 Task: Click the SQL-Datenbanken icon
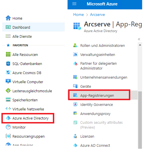(8, 63)
